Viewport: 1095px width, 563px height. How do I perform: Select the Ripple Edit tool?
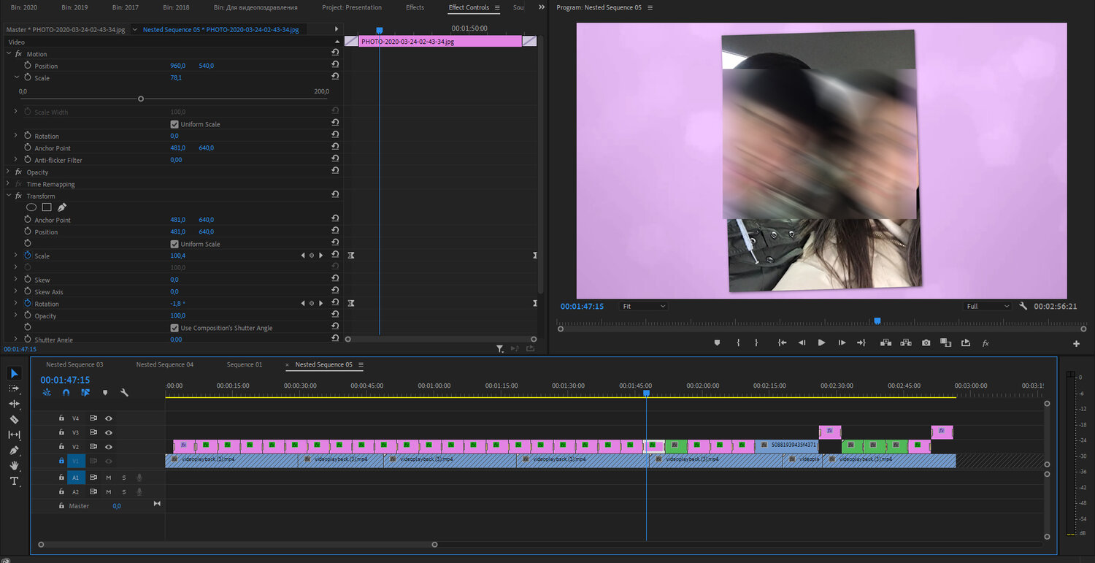pos(15,404)
